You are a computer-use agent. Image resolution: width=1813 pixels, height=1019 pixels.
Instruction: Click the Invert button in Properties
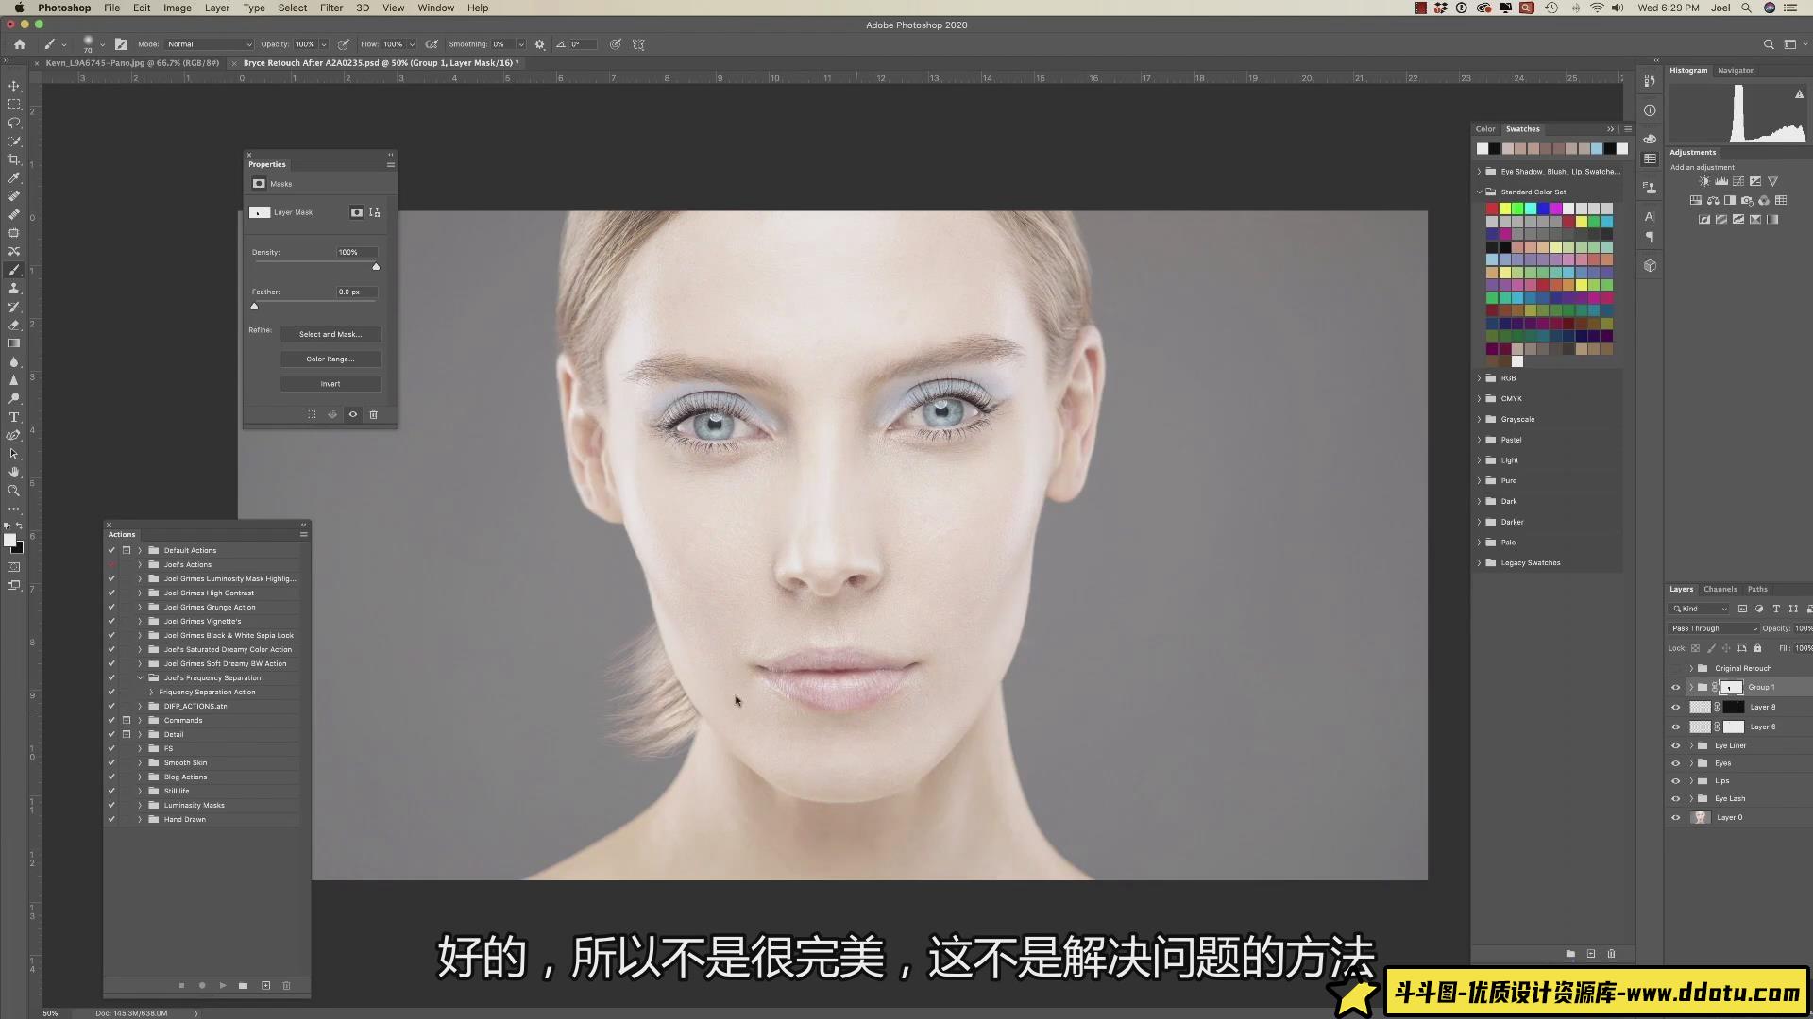[330, 384]
